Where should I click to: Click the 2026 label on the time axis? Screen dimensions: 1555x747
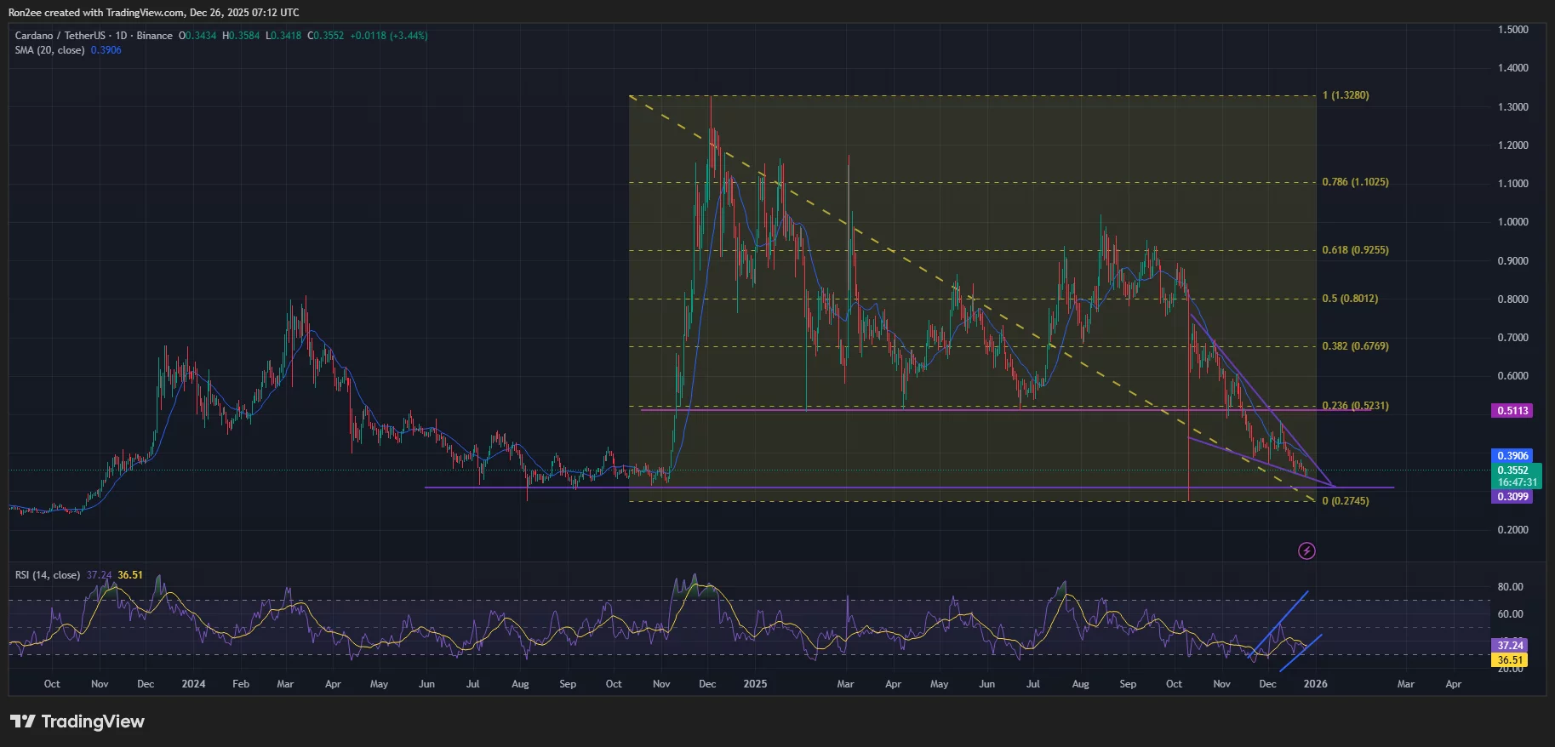(1315, 684)
